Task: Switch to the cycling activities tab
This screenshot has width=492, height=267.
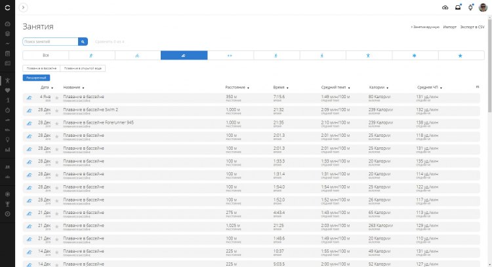Action: click(138, 56)
